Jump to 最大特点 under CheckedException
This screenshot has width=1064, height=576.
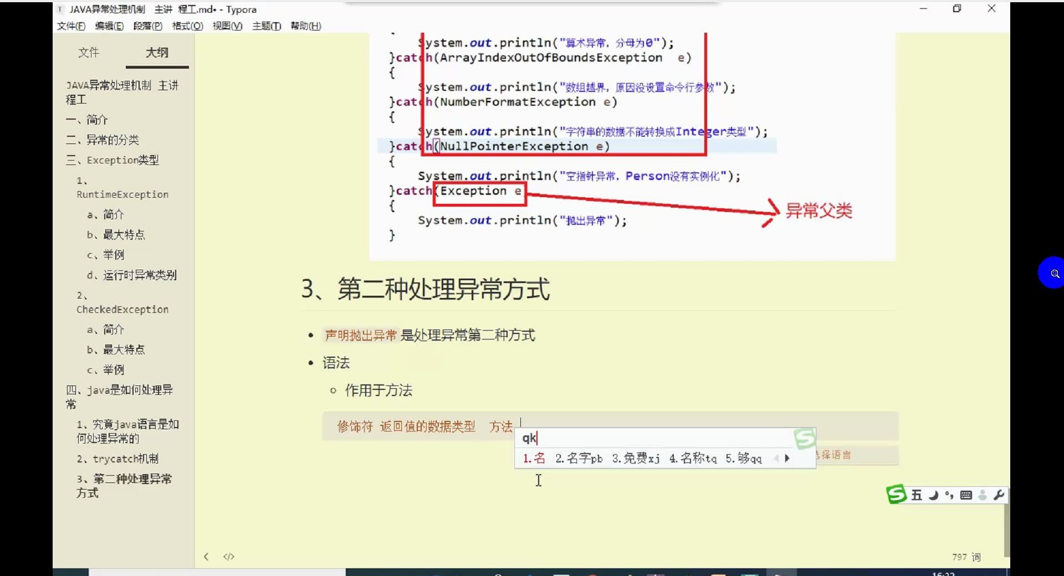[x=116, y=349]
